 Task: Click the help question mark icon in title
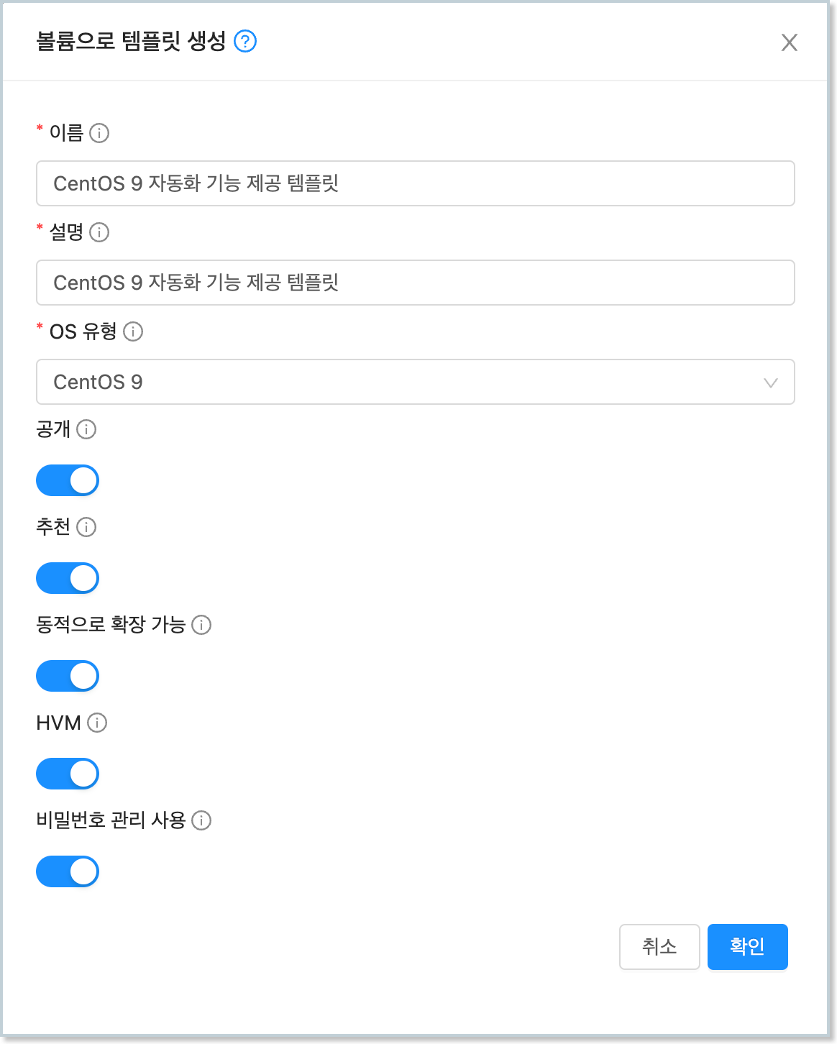coord(245,42)
